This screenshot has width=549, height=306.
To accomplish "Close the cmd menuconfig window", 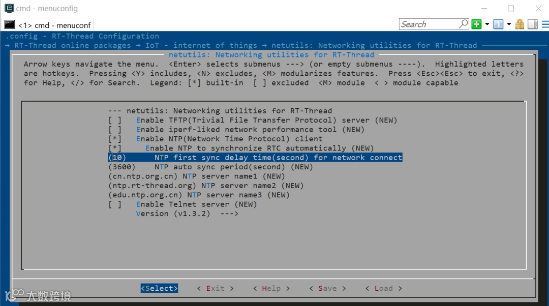I will [x=538, y=8].
